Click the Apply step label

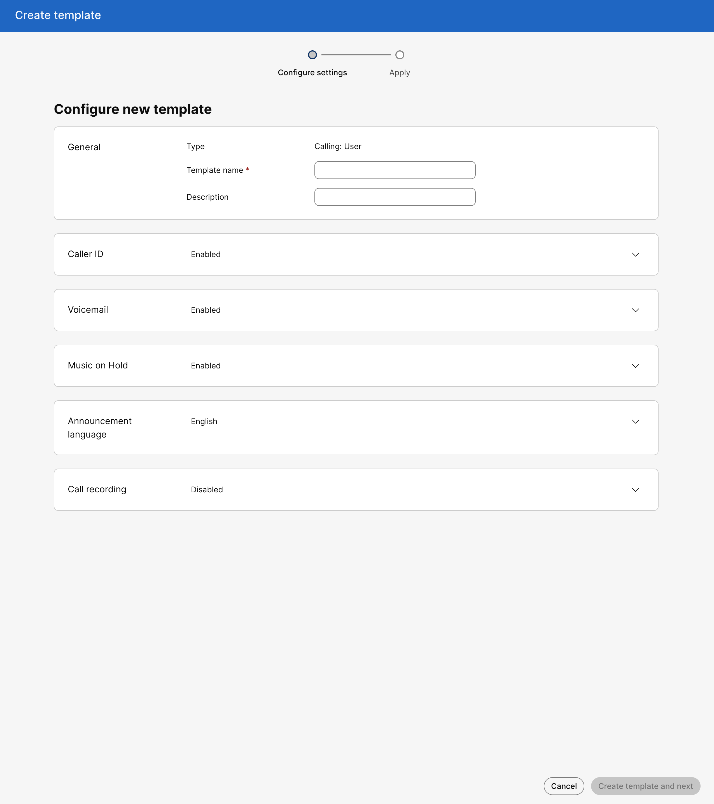pos(400,72)
